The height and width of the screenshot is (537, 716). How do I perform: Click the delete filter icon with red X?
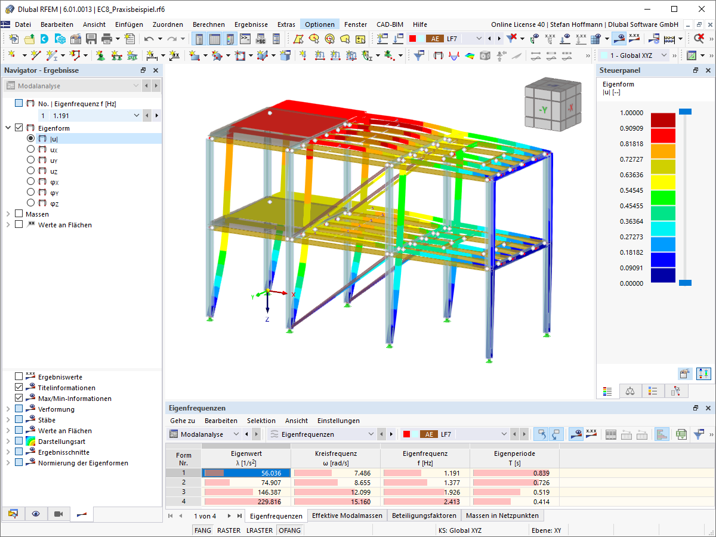pos(512,39)
